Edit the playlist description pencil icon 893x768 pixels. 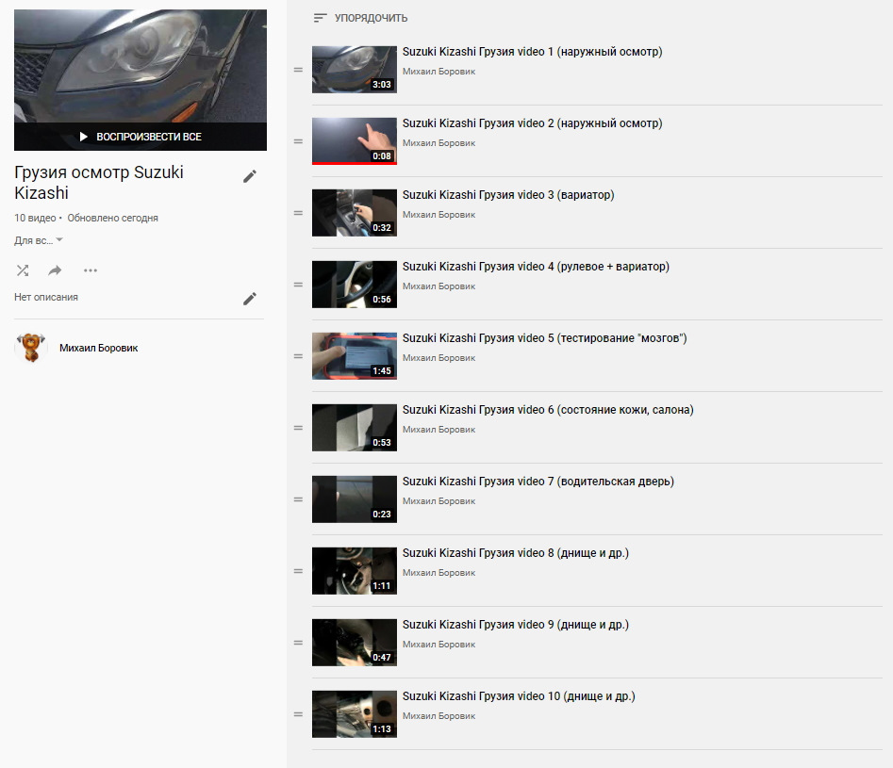click(250, 299)
